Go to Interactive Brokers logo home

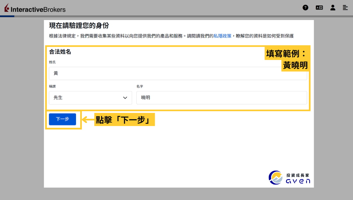(x=35, y=8)
